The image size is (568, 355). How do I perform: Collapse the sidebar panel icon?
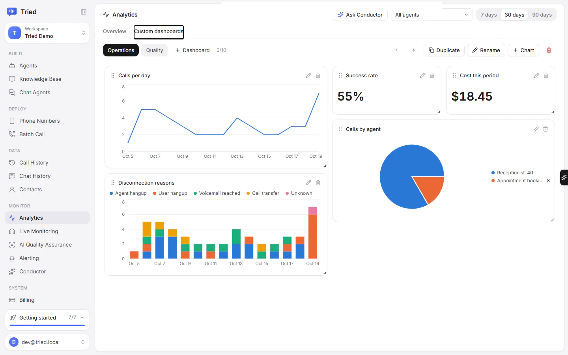pos(84,12)
